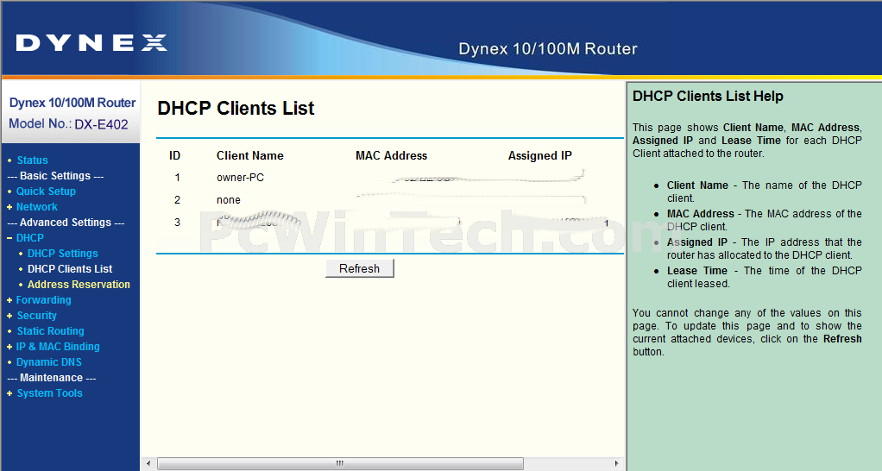Click the DHCP Clients List Help title
This screenshot has width=882, height=471.
click(708, 96)
